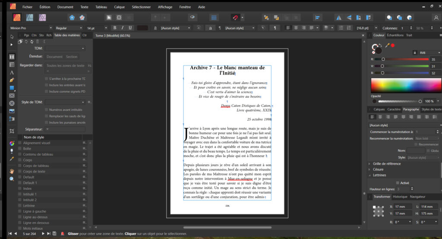
Task: Click the bulleted list icon
Action: point(341,28)
